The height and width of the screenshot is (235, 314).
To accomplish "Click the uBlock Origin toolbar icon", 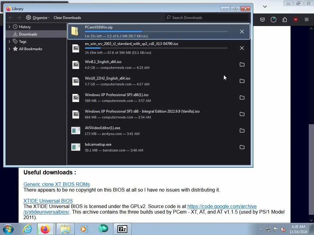I will click(x=296, y=20).
